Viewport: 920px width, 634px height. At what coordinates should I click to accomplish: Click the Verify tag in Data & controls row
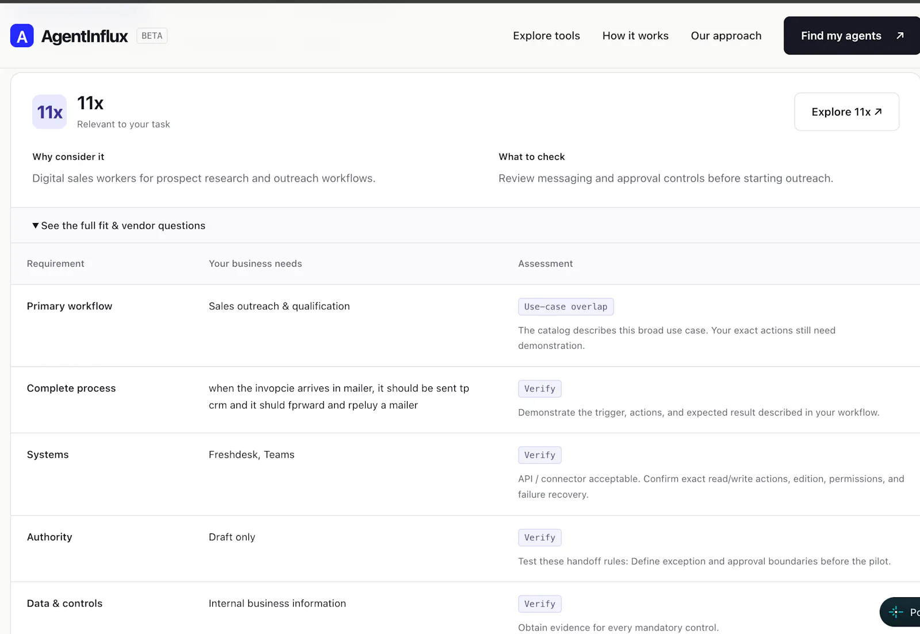[540, 604]
